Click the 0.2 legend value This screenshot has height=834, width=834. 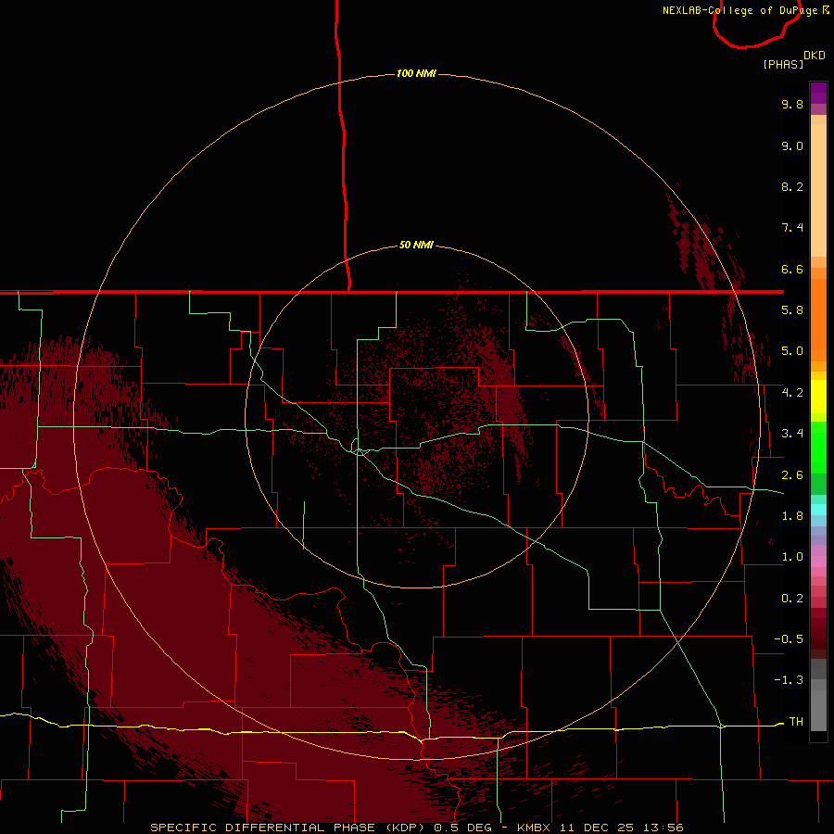click(792, 599)
